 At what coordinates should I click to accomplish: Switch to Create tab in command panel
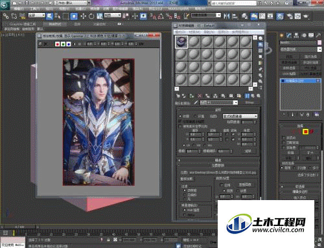coord(282,35)
